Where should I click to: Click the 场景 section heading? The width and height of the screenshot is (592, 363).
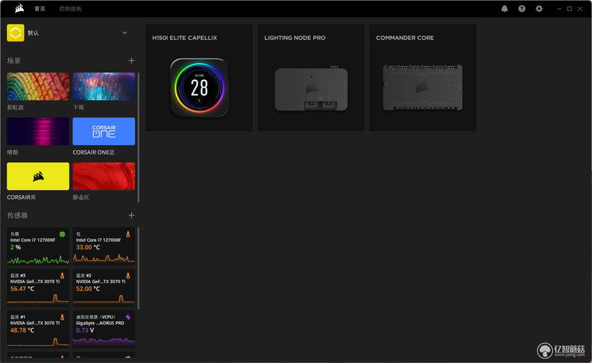coord(14,61)
